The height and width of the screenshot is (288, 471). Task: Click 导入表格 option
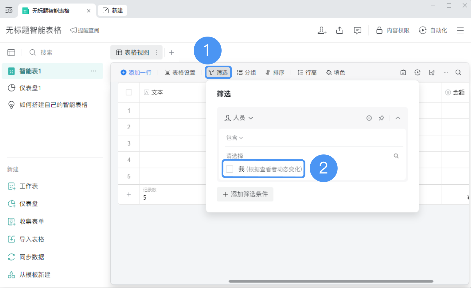point(26,239)
